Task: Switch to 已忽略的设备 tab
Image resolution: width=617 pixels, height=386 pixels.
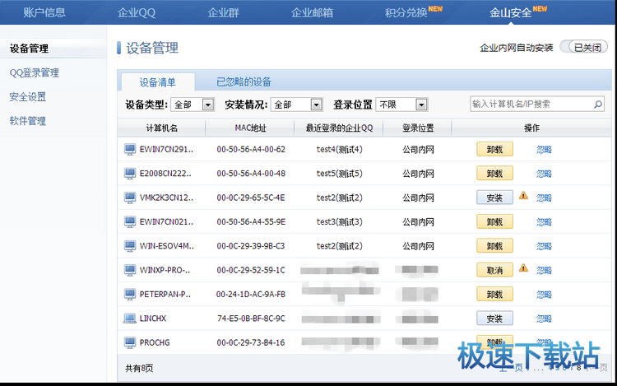Action: pyautogui.click(x=244, y=81)
